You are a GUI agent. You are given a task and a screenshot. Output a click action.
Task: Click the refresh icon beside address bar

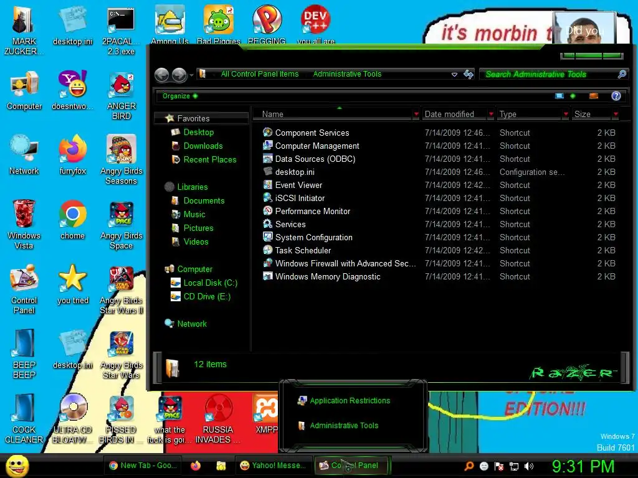[x=469, y=75]
